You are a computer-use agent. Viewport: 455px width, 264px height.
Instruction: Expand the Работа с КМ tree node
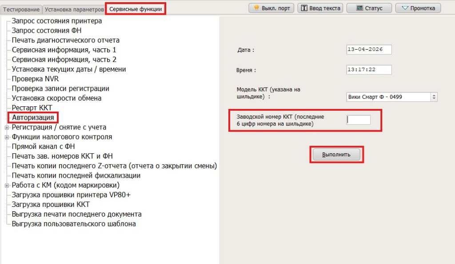(7, 185)
